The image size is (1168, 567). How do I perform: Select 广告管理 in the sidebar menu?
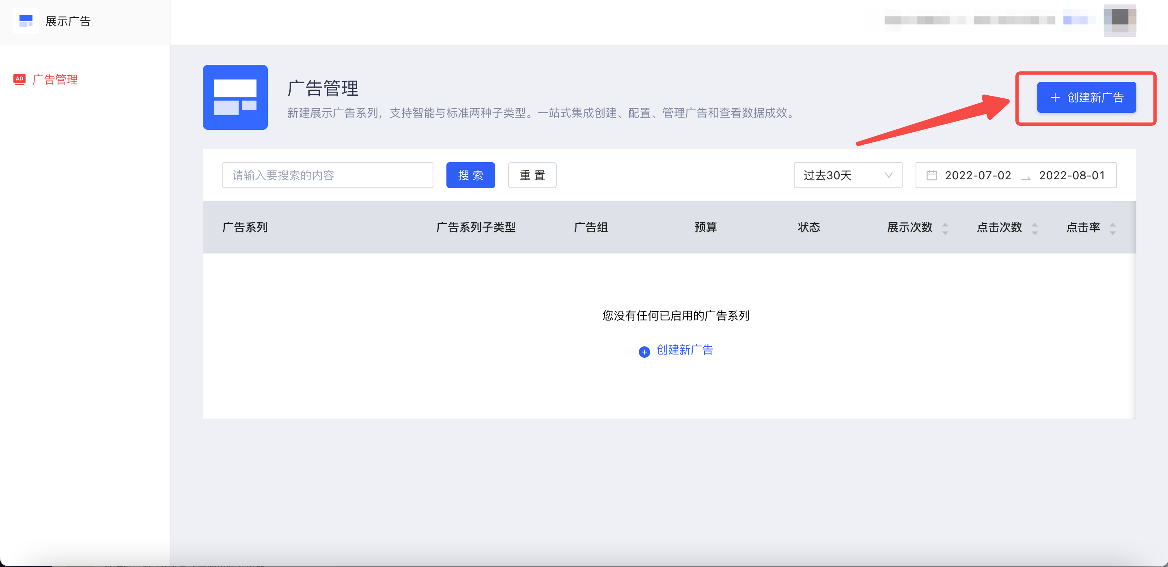tap(55, 79)
